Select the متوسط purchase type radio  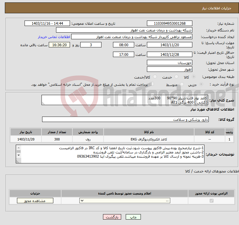point(182,84)
